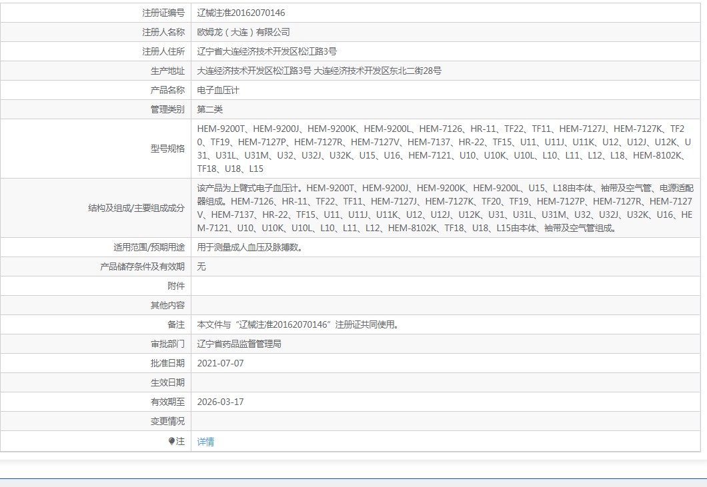
Task: Click the model list starting with HEM-9200T
Action: 444,149
